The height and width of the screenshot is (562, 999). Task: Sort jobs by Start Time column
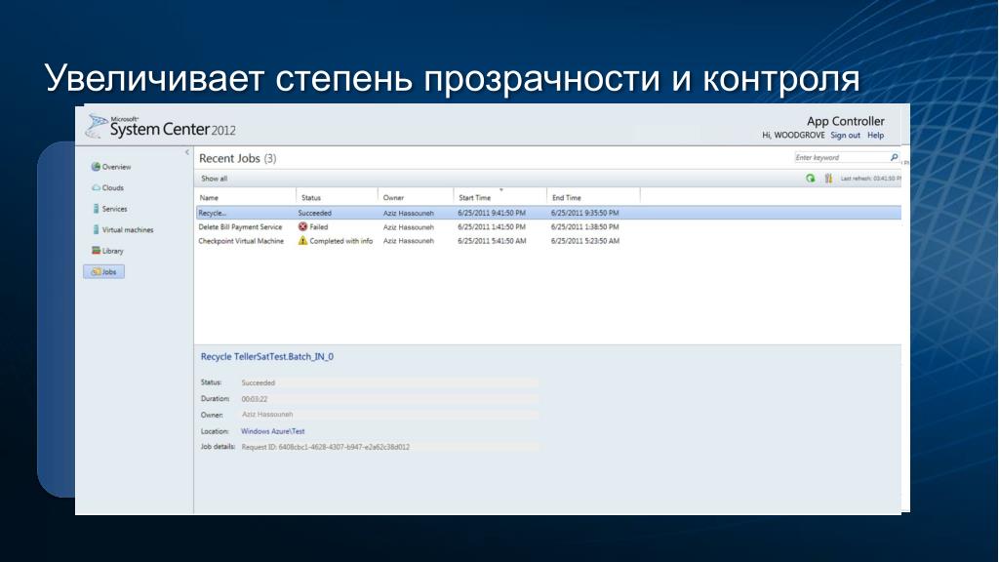[475, 198]
